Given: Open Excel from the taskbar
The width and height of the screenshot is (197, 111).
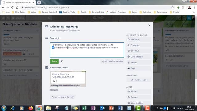Looking at the screenshot, I should (x=84, y=108).
